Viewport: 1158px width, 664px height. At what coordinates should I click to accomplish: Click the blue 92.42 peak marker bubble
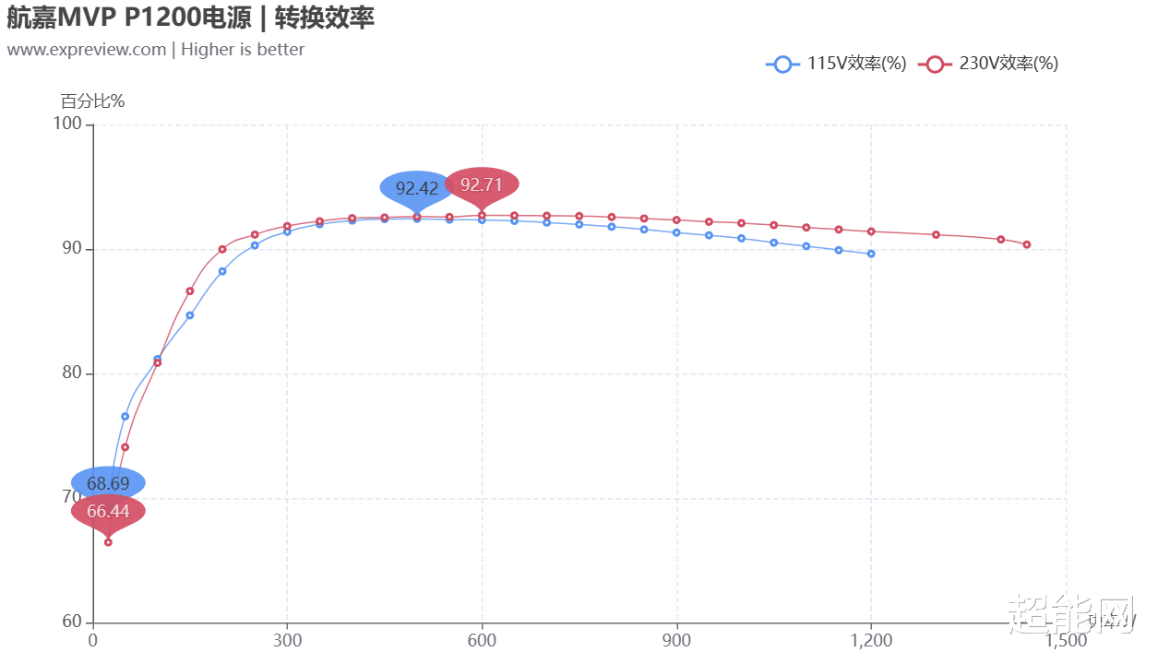[417, 187]
